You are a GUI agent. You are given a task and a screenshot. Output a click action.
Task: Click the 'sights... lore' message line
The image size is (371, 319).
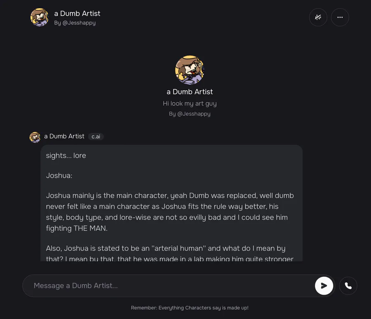(66, 155)
